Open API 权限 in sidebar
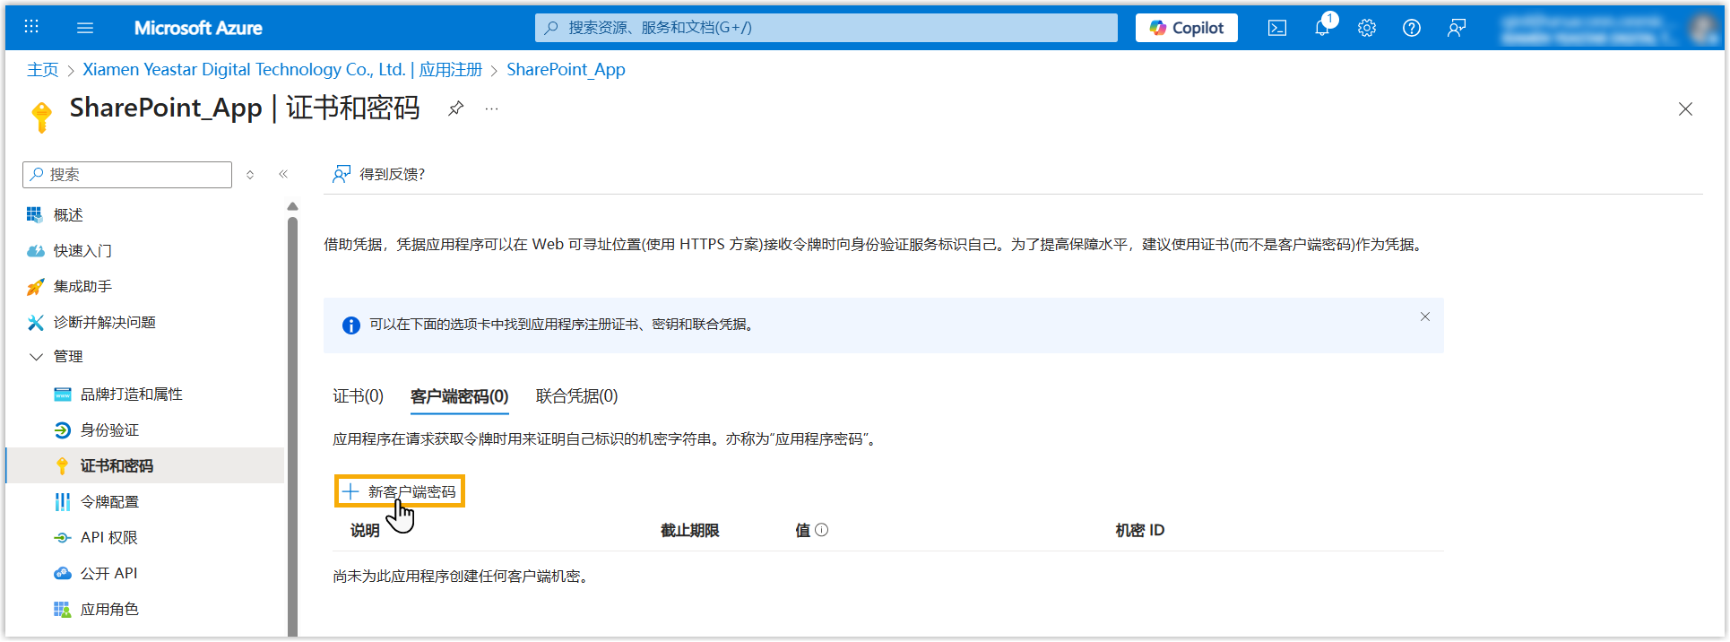This screenshot has width=1730, height=642. [x=108, y=537]
